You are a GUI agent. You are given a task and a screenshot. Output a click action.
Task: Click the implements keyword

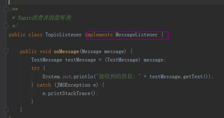coord(99,35)
